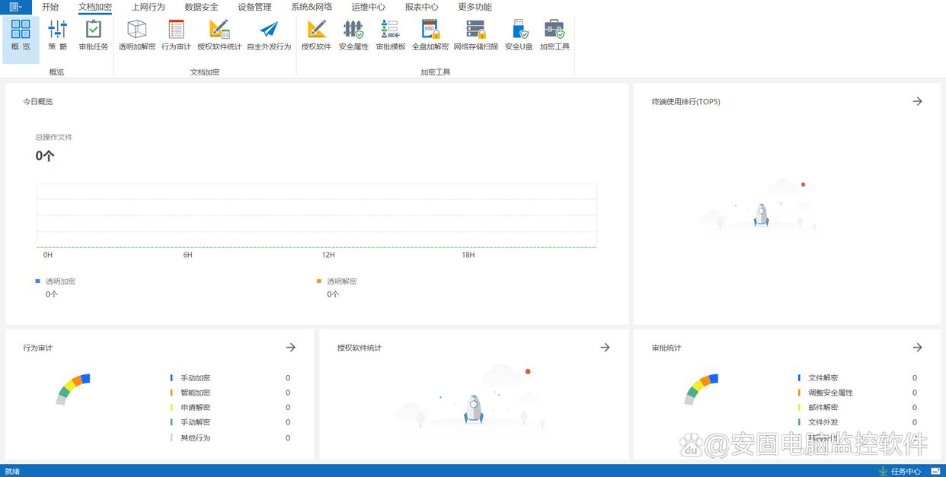Expand the 行为审计 card arrow
946x477 pixels.
coord(290,348)
